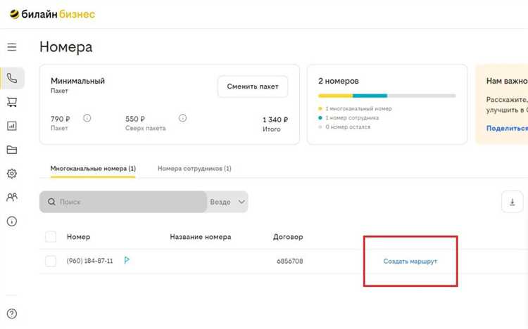Click the Сменить пакет button

(x=253, y=86)
